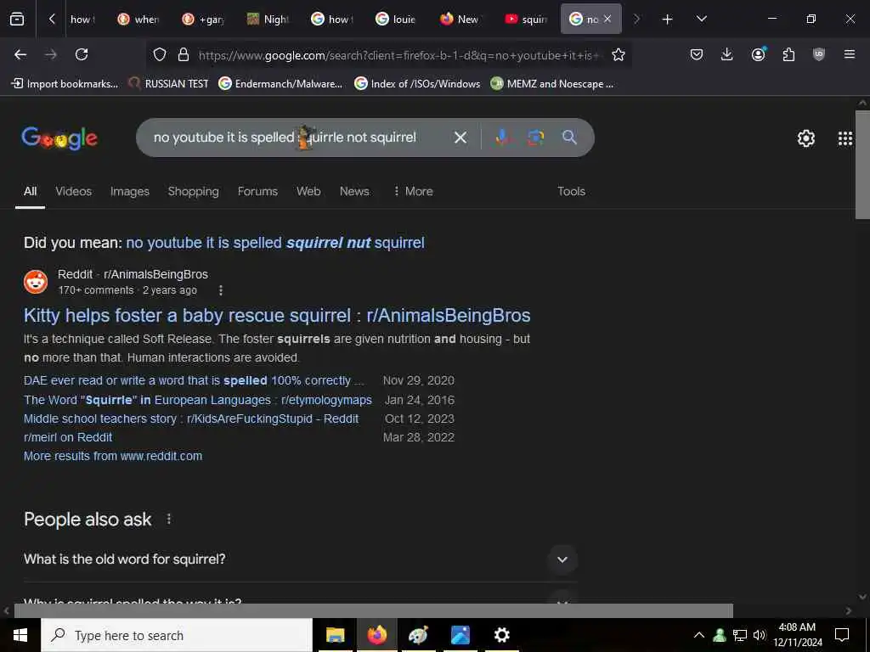Open Kitty helps foster baby squirrel result
Image resolution: width=870 pixels, height=652 pixels.
(277, 316)
